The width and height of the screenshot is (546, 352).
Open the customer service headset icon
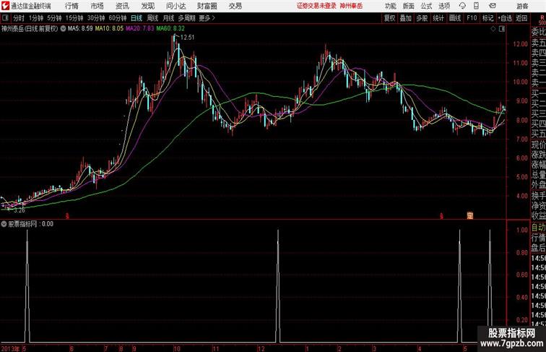(462, 6)
